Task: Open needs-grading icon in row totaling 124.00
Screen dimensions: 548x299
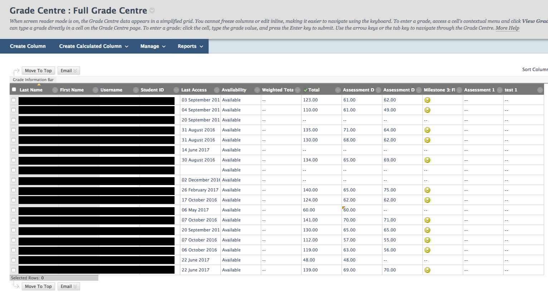Action: click(427, 200)
